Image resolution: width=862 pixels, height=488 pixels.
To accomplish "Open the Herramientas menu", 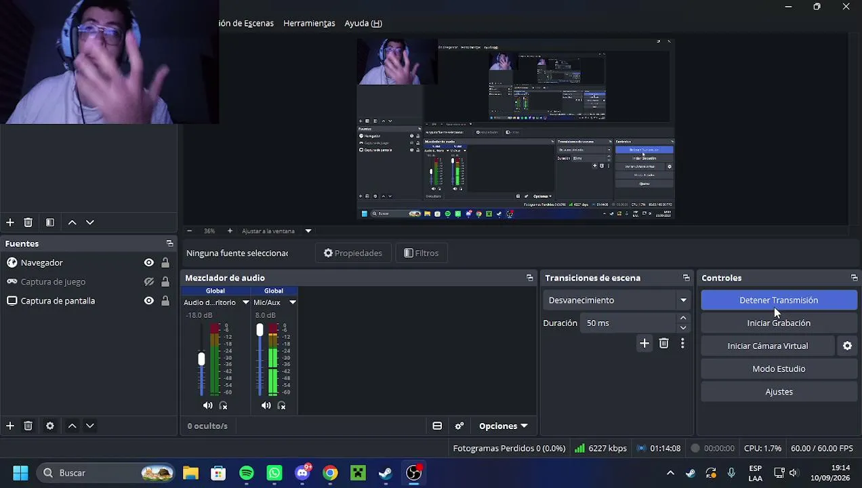I will point(309,23).
